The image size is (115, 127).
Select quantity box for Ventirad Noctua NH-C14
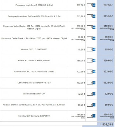coord(90,94)
